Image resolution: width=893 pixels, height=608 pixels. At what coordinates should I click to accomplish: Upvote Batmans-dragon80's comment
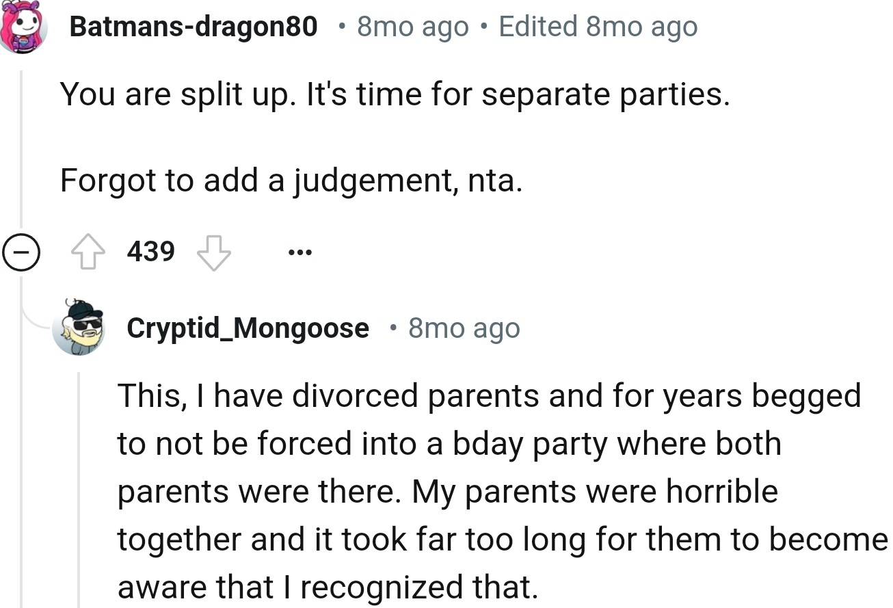click(88, 252)
